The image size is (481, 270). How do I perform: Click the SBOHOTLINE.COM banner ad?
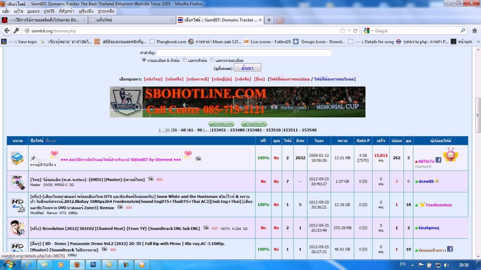pos(237,102)
